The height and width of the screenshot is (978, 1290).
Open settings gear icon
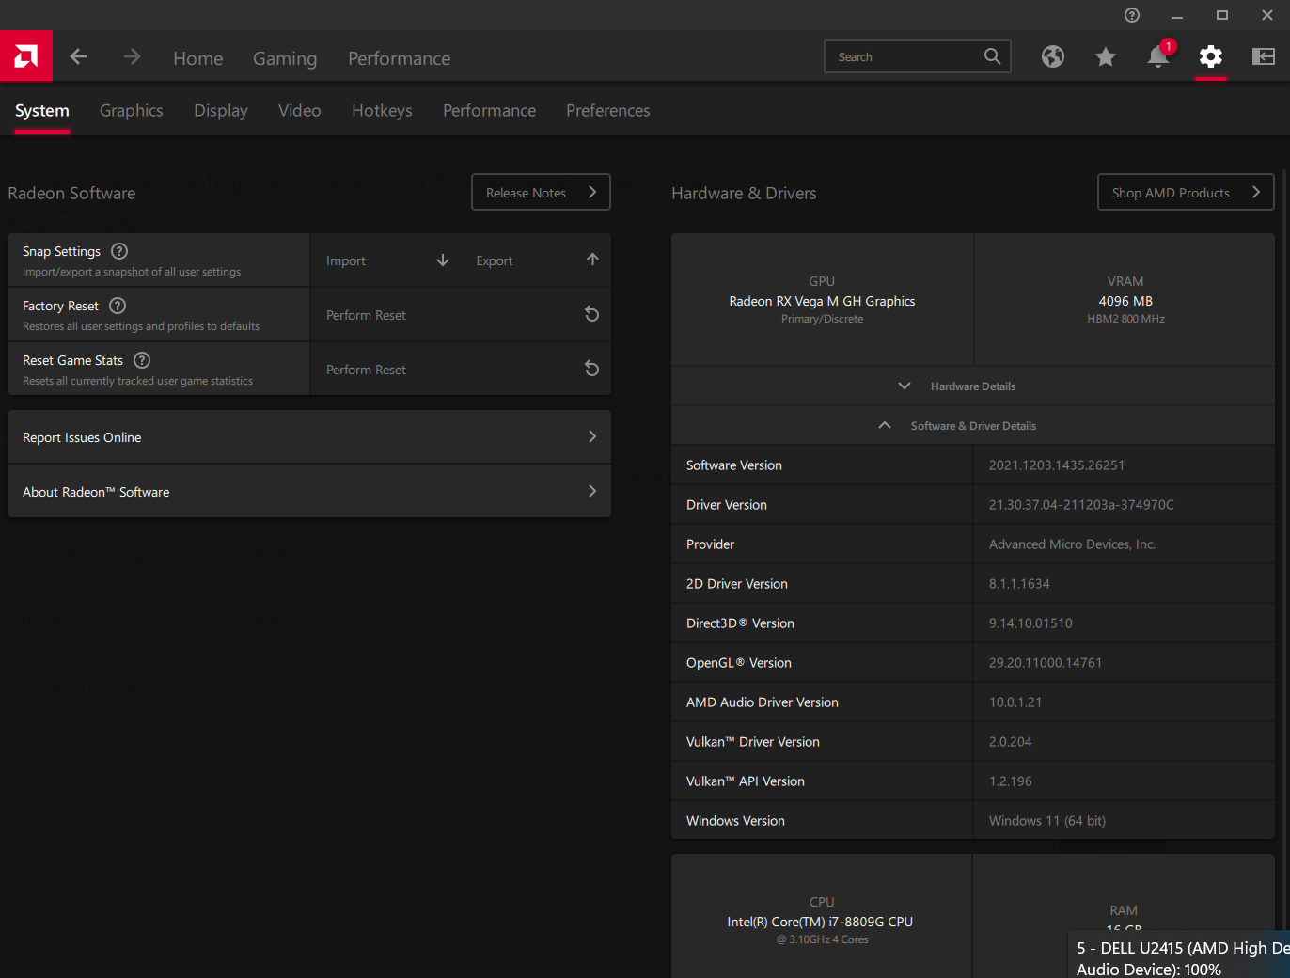point(1210,57)
